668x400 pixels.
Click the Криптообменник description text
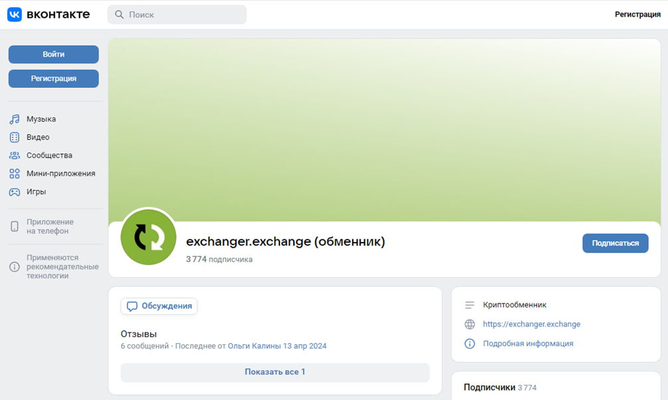[514, 305]
